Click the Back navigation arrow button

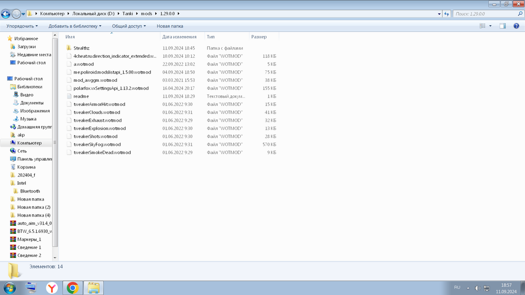click(6, 14)
